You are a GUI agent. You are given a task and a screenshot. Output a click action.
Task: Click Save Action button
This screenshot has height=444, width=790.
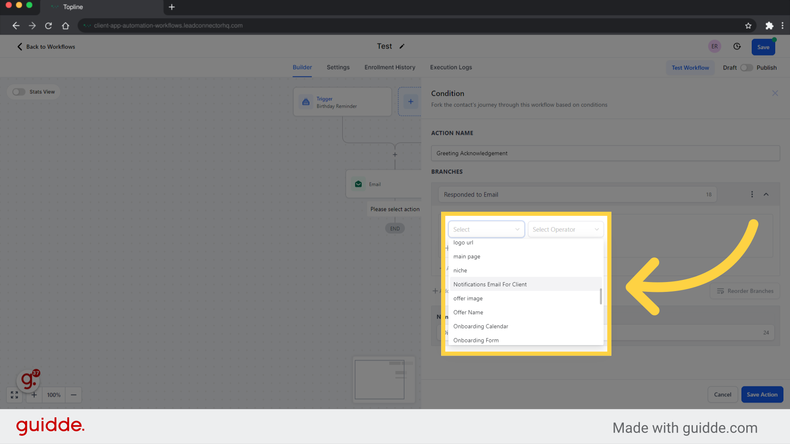762,395
